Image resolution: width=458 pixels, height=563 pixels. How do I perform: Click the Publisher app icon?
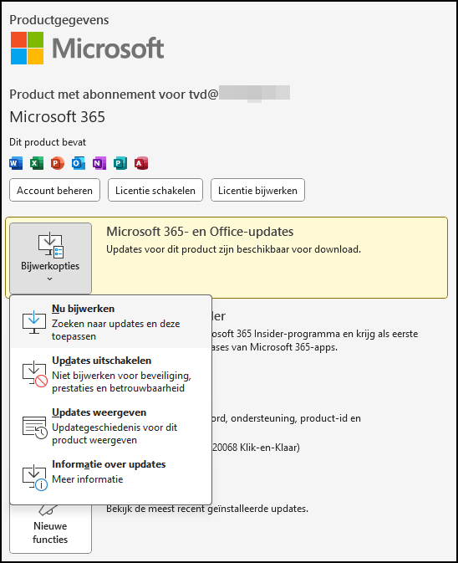pyautogui.click(x=120, y=163)
